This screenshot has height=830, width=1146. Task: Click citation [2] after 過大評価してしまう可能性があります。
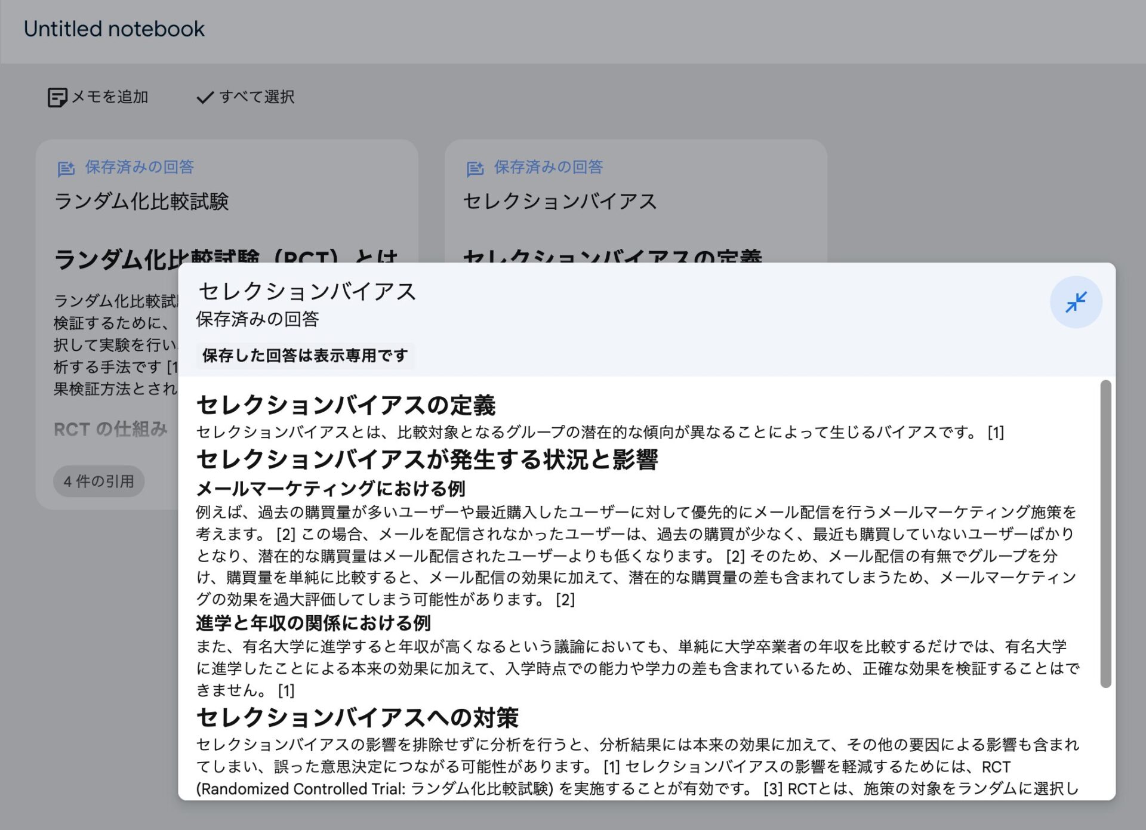[x=565, y=600]
